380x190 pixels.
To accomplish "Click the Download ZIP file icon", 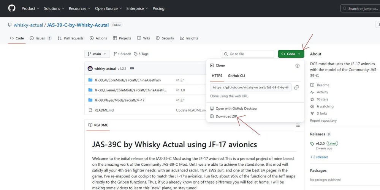I will (212, 116).
